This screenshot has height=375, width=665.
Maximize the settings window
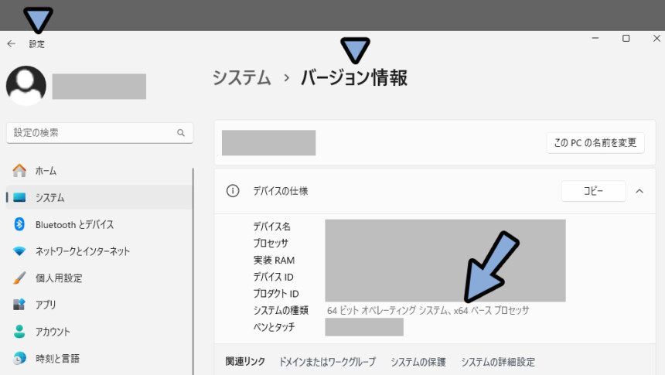pos(626,38)
